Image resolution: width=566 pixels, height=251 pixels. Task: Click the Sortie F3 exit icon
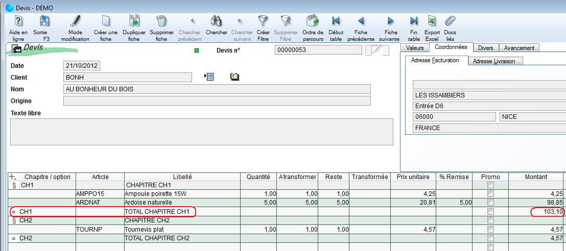point(44,21)
